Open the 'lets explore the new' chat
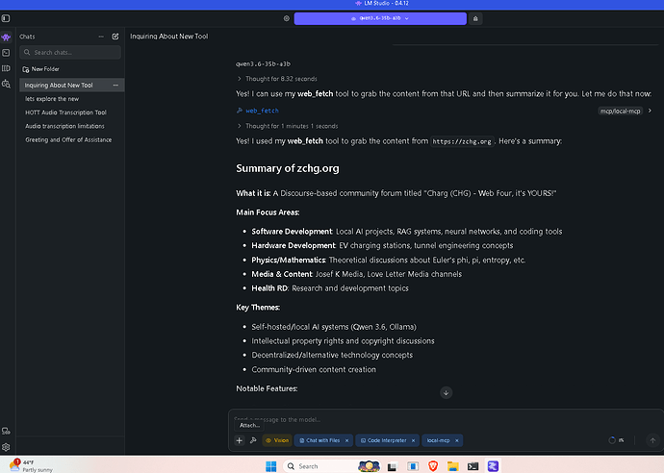 (52, 99)
